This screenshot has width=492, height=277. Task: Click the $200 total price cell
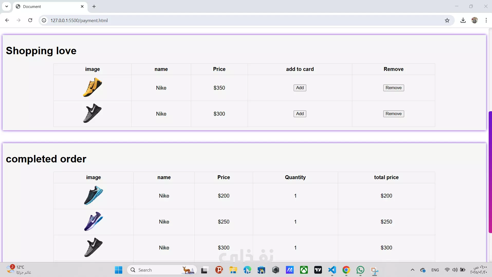click(386, 196)
